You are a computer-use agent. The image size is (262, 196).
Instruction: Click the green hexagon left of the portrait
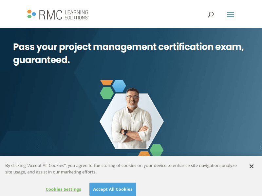pos(106,92)
